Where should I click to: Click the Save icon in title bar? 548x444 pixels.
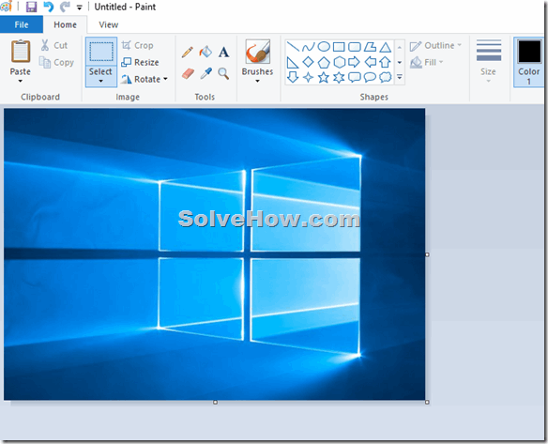32,7
